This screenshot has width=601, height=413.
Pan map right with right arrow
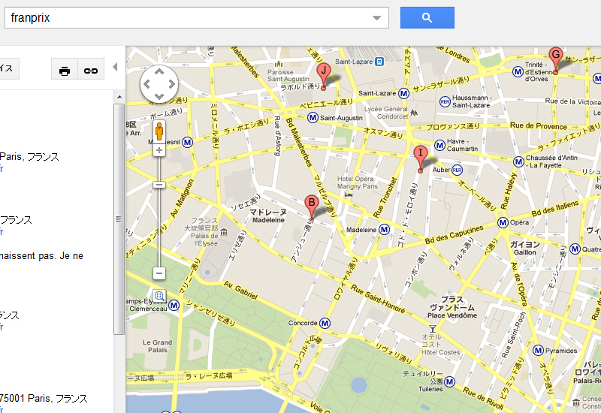pyautogui.click(x=172, y=84)
